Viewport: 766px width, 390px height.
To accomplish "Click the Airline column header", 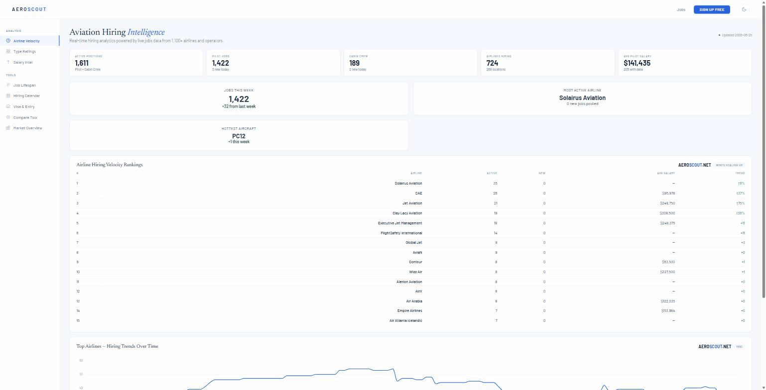I will 416,173.
